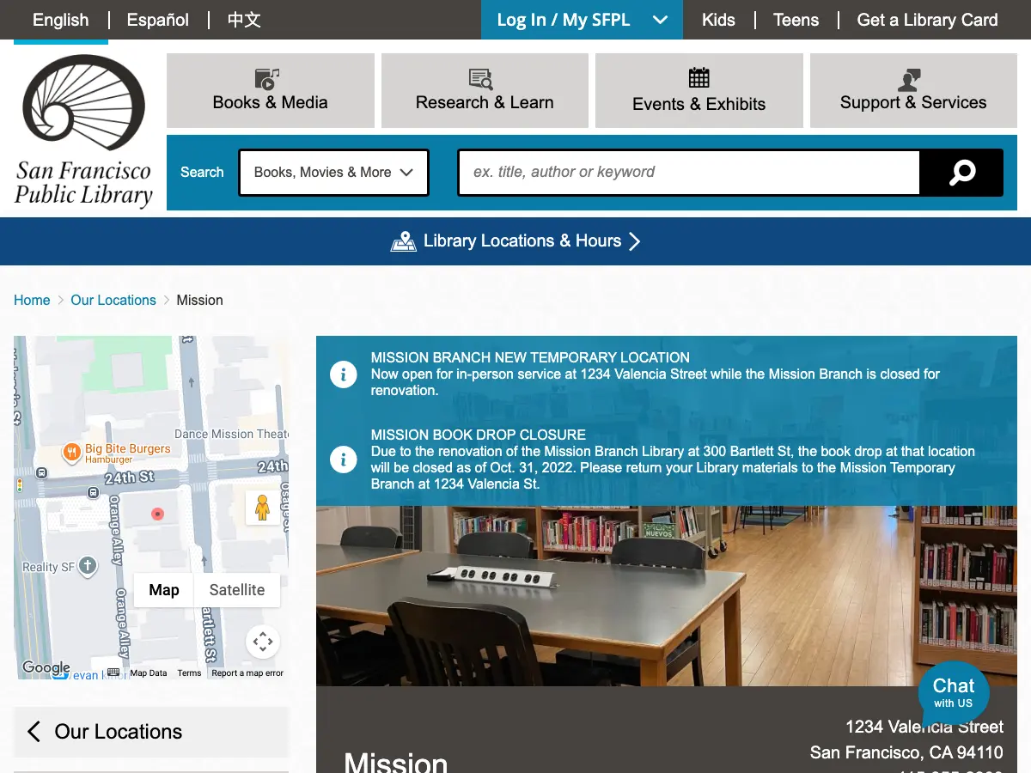
Task: Click the Pegman Street View icon
Action: tap(262, 508)
